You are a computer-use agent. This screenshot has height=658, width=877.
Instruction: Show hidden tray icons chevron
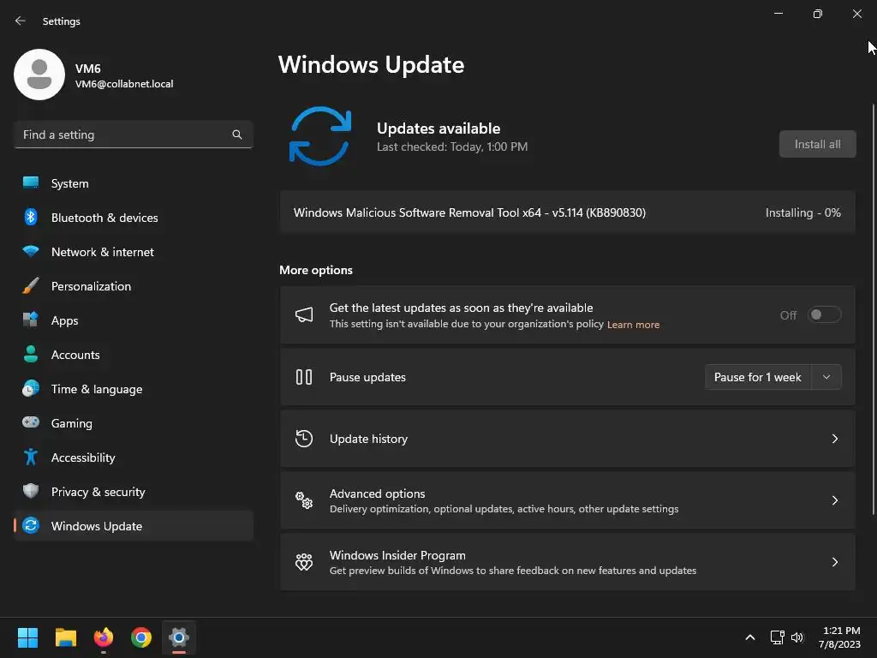click(750, 637)
